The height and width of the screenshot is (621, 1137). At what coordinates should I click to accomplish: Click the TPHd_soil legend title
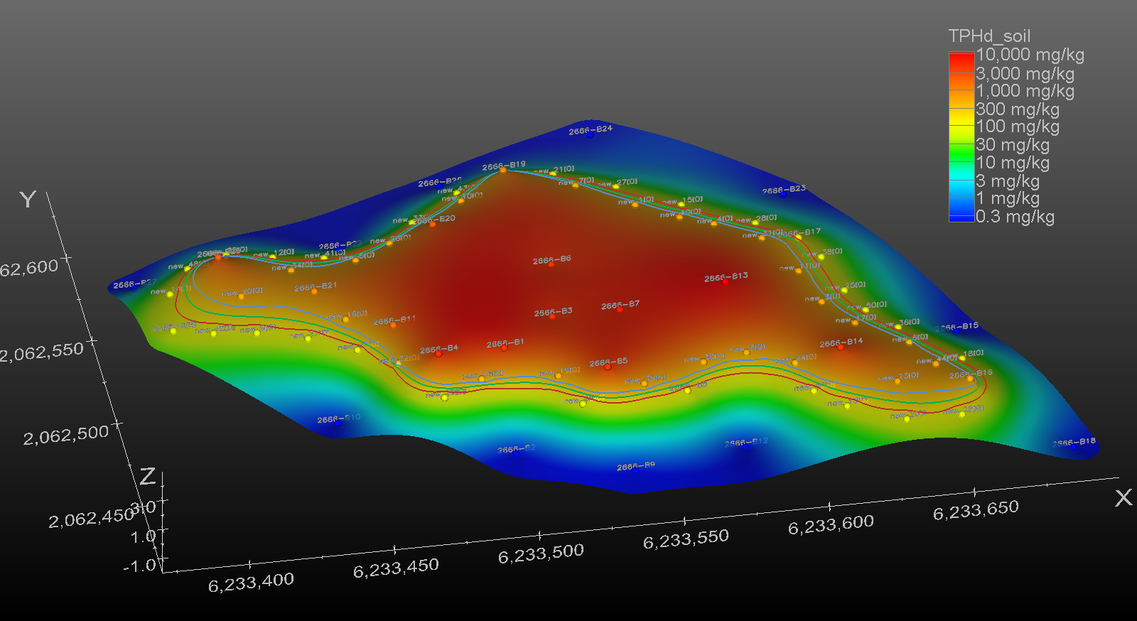pos(989,36)
